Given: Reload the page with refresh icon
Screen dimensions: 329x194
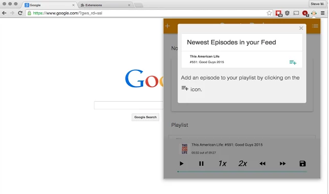Looking at the screenshot, I should (x=20, y=13).
